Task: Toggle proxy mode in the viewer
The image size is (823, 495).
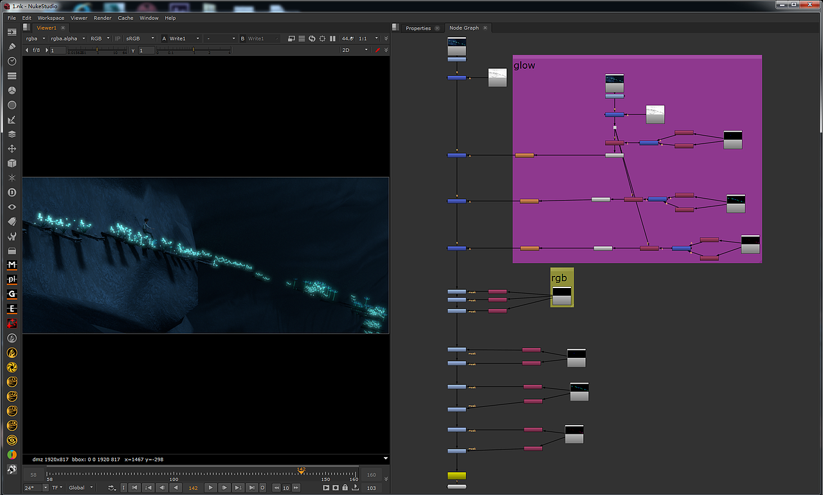Action: 291,39
